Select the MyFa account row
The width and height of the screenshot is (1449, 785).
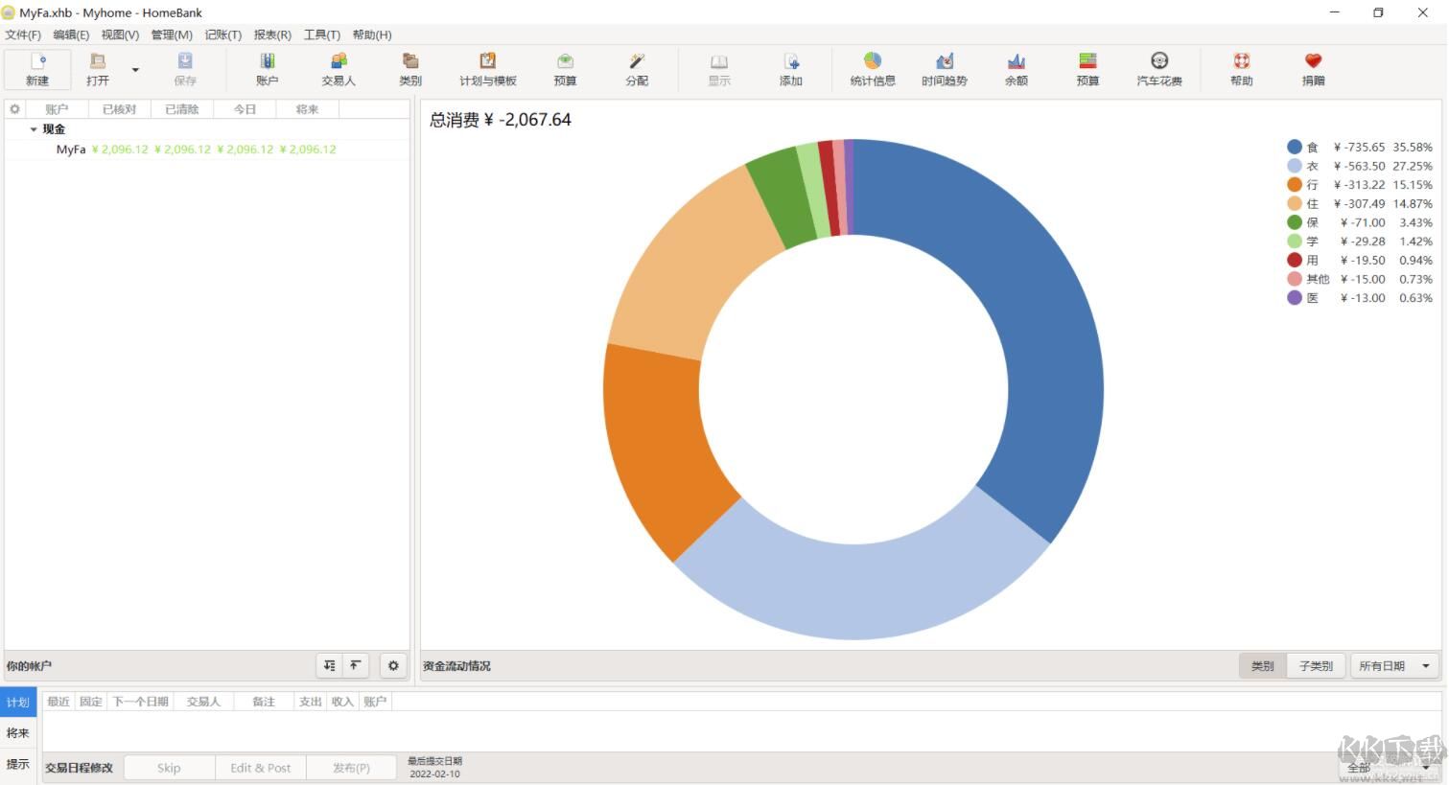tap(71, 150)
